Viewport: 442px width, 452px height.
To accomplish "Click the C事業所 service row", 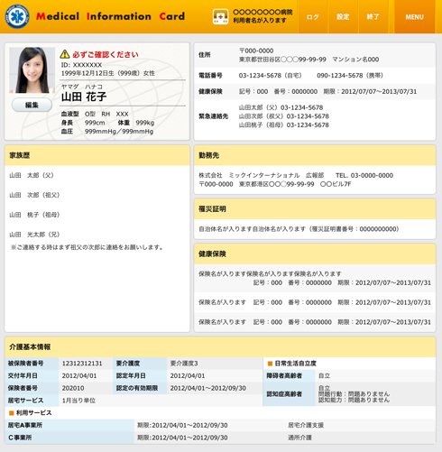I will tap(220, 438).
